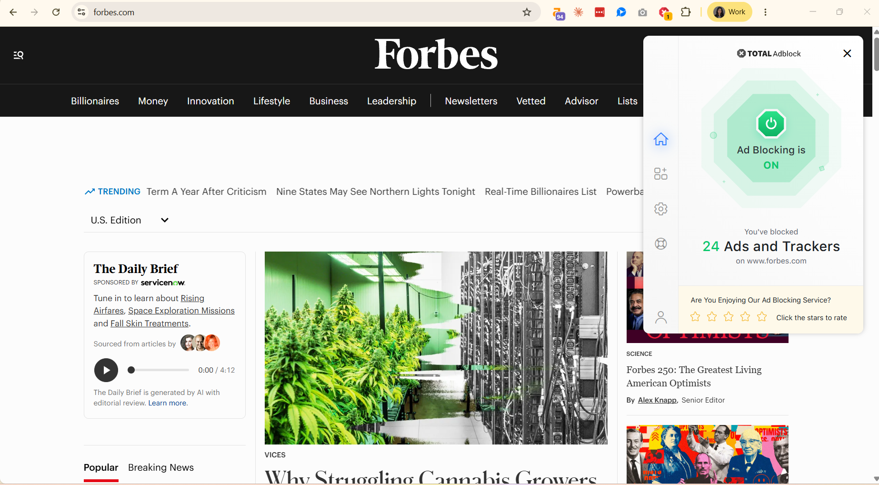
Task: Open Total Adblock settings gear icon
Action: pos(660,209)
